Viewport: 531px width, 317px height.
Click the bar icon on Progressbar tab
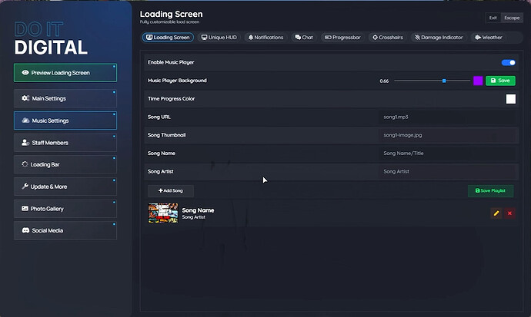[x=328, y=38]
